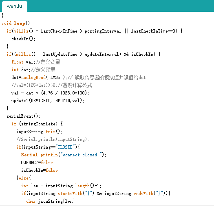The image size is (214, 206).
Task: Click the analogRead function call
Action: click(33, 77)
